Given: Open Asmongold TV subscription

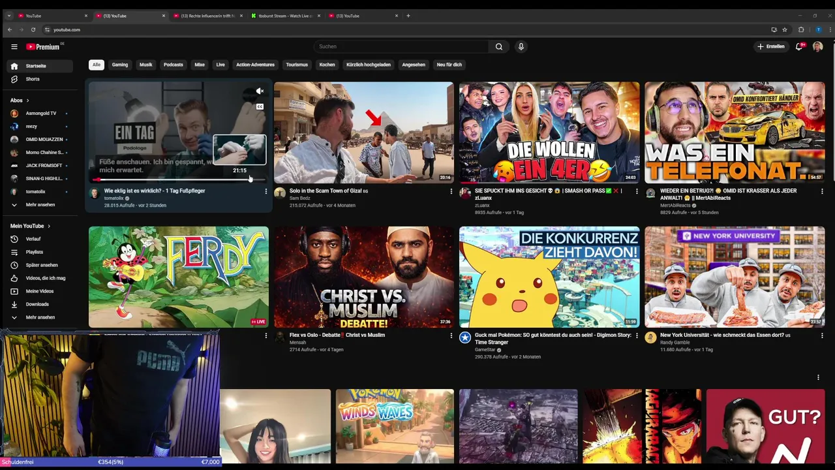Looking at the screenshot, I should [40, 114].
